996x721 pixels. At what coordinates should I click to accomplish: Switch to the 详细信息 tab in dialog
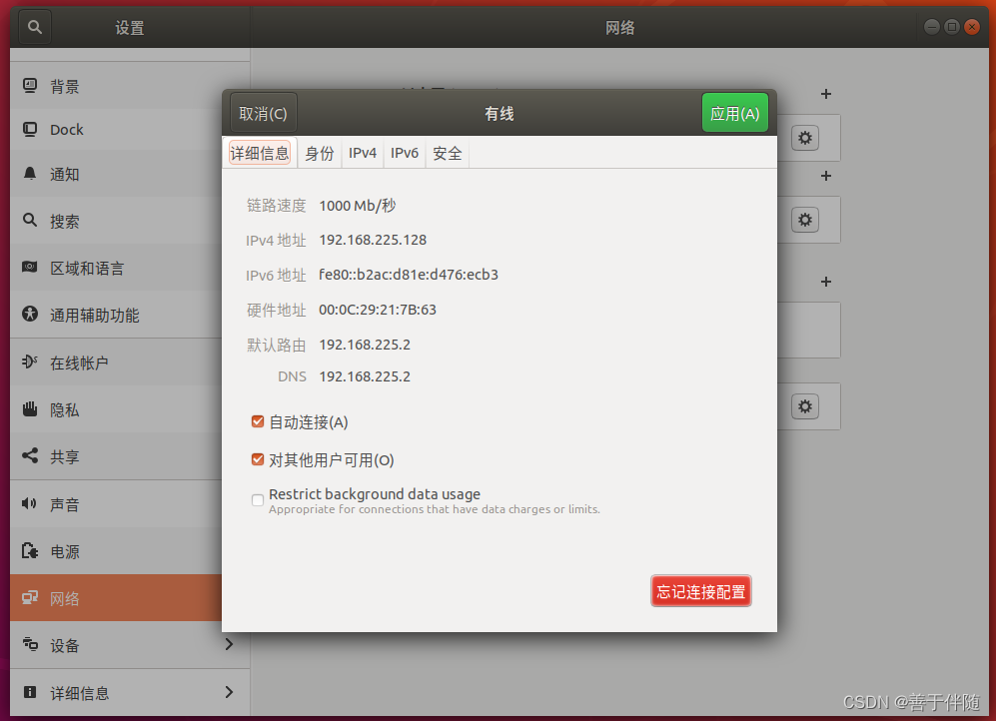pos(259,153)
